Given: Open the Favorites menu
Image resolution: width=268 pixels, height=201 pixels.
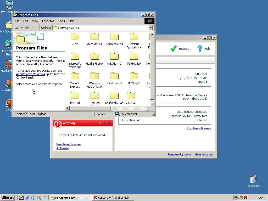Looking at the screenshot, I should click(48, 21).
